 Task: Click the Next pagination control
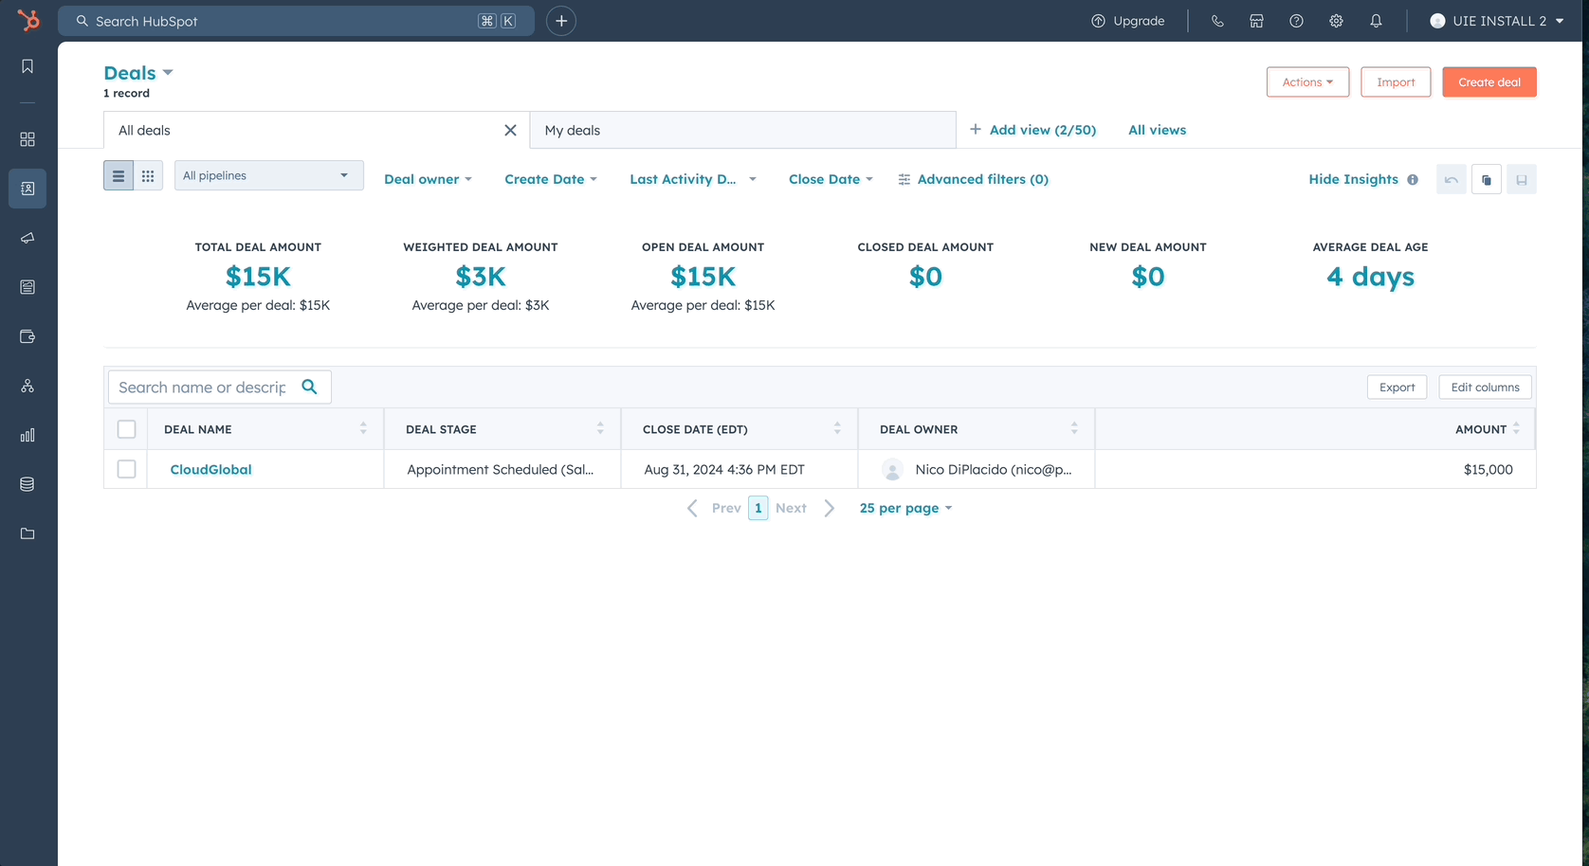pyautogui.click(x=805, y=508)
